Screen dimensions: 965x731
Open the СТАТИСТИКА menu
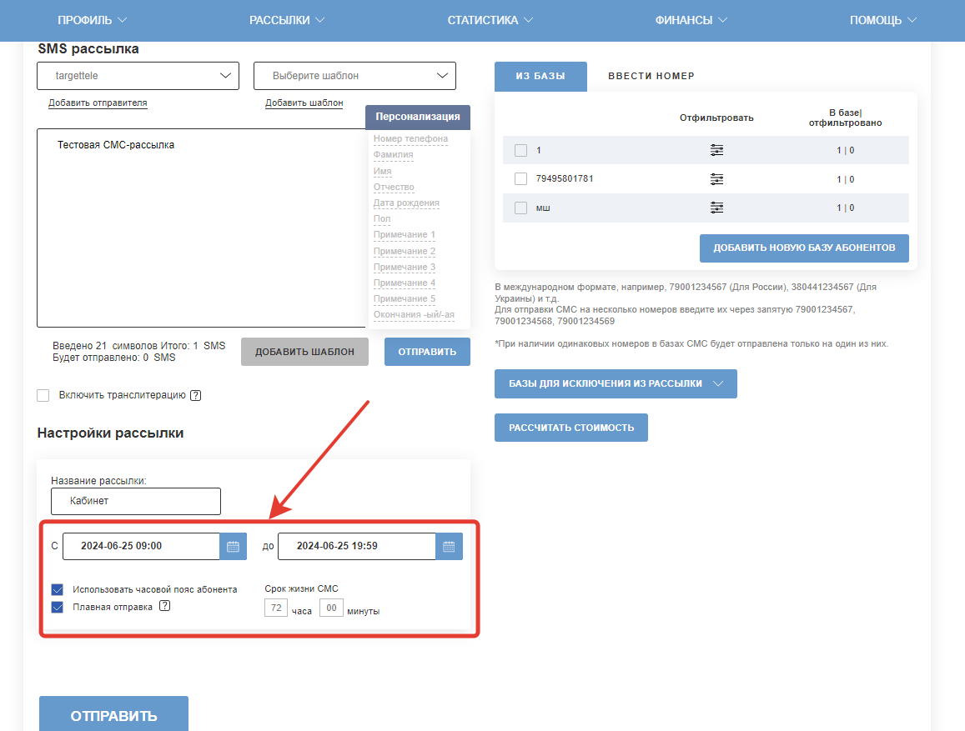pyautogui.click(x=490, y=20)
